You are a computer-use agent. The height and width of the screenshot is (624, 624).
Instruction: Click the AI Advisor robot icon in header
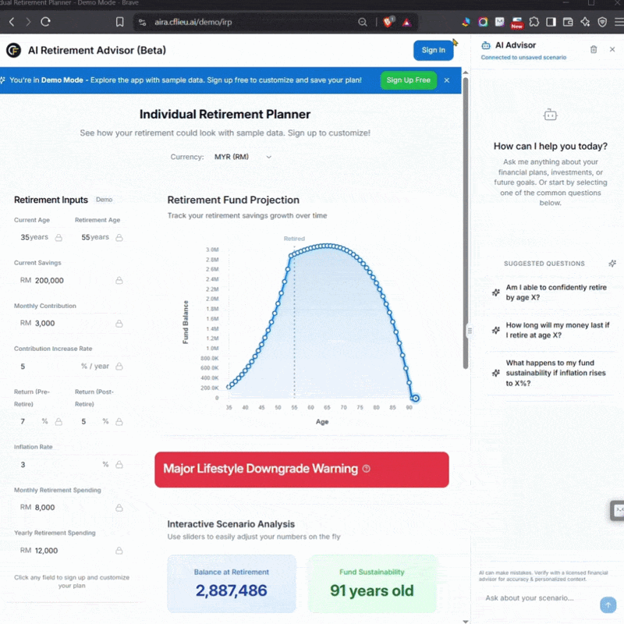pyautogui.click(x=486, y=45)
